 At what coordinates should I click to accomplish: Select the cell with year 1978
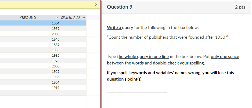click(30, 61)
